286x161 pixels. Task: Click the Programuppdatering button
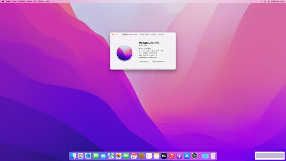point(158,61)
